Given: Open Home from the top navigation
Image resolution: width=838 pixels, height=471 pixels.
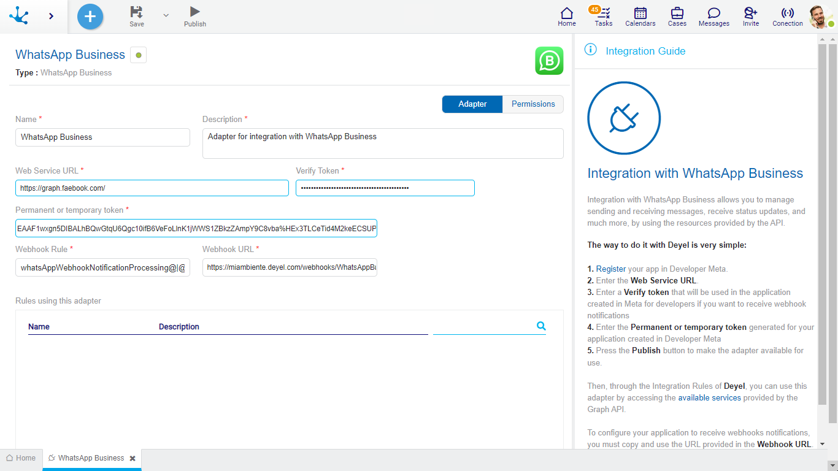Looking at the screenshot, I should (x=567, y=13).
